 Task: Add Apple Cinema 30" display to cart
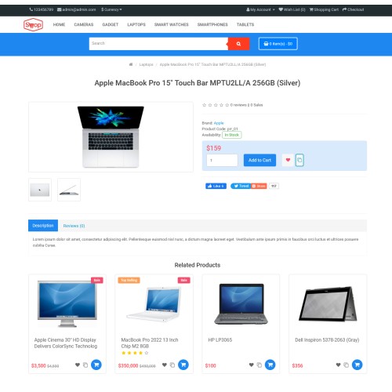pyautogui.click(x=96, y=365)
